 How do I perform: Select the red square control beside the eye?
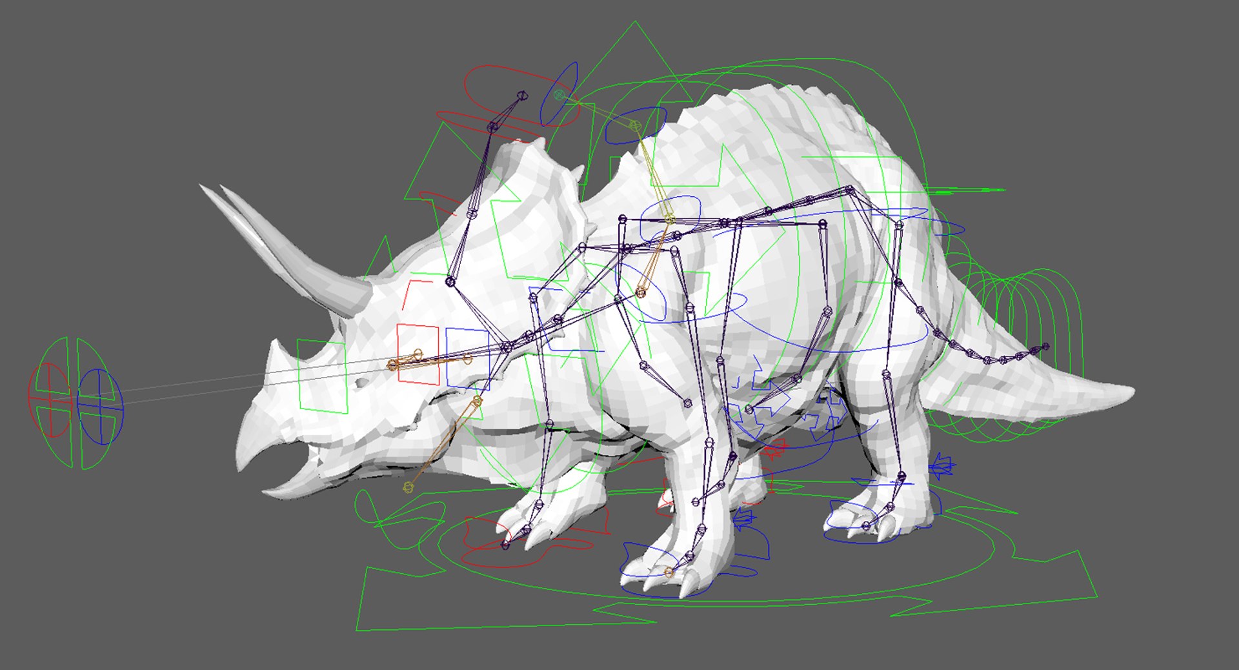(418, 354)
